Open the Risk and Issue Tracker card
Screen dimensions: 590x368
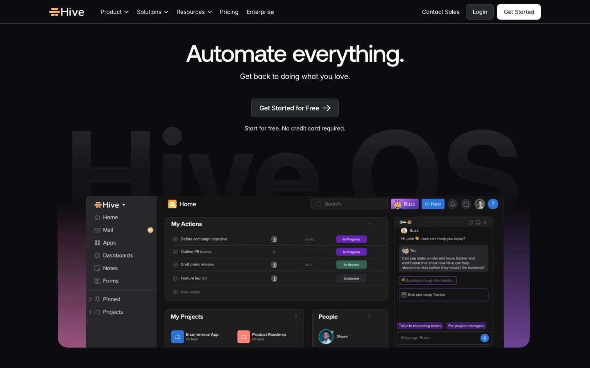click(x=444, y=295)
